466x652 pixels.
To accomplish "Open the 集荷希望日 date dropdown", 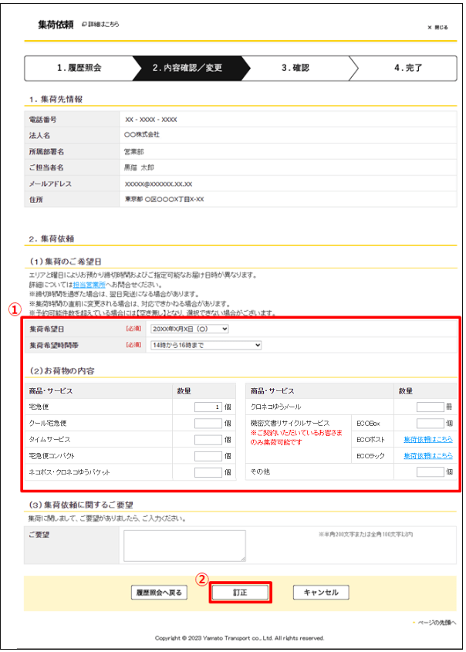I will click(x=190, y=329).
